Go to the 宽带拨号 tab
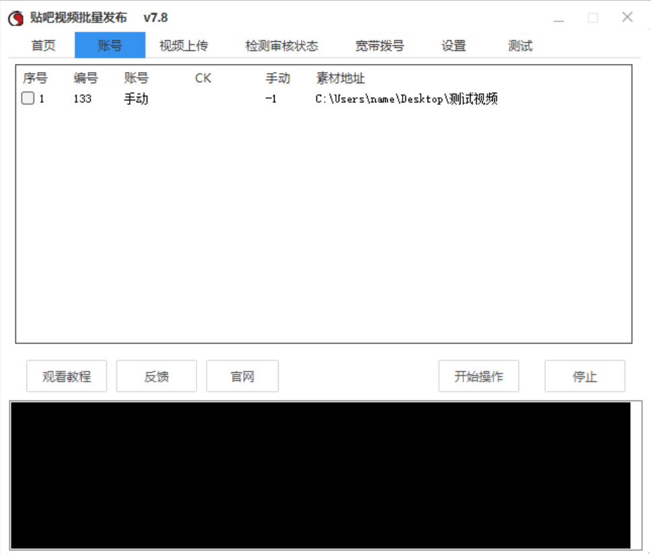This screenshot has width=651, height=555. [x=380, y=45]
